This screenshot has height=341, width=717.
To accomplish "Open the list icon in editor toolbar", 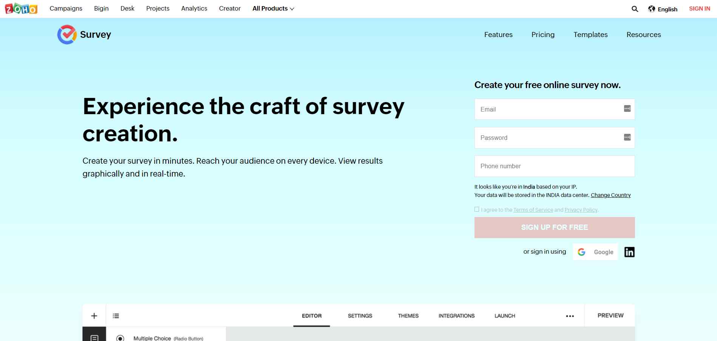I will (116, 316).
